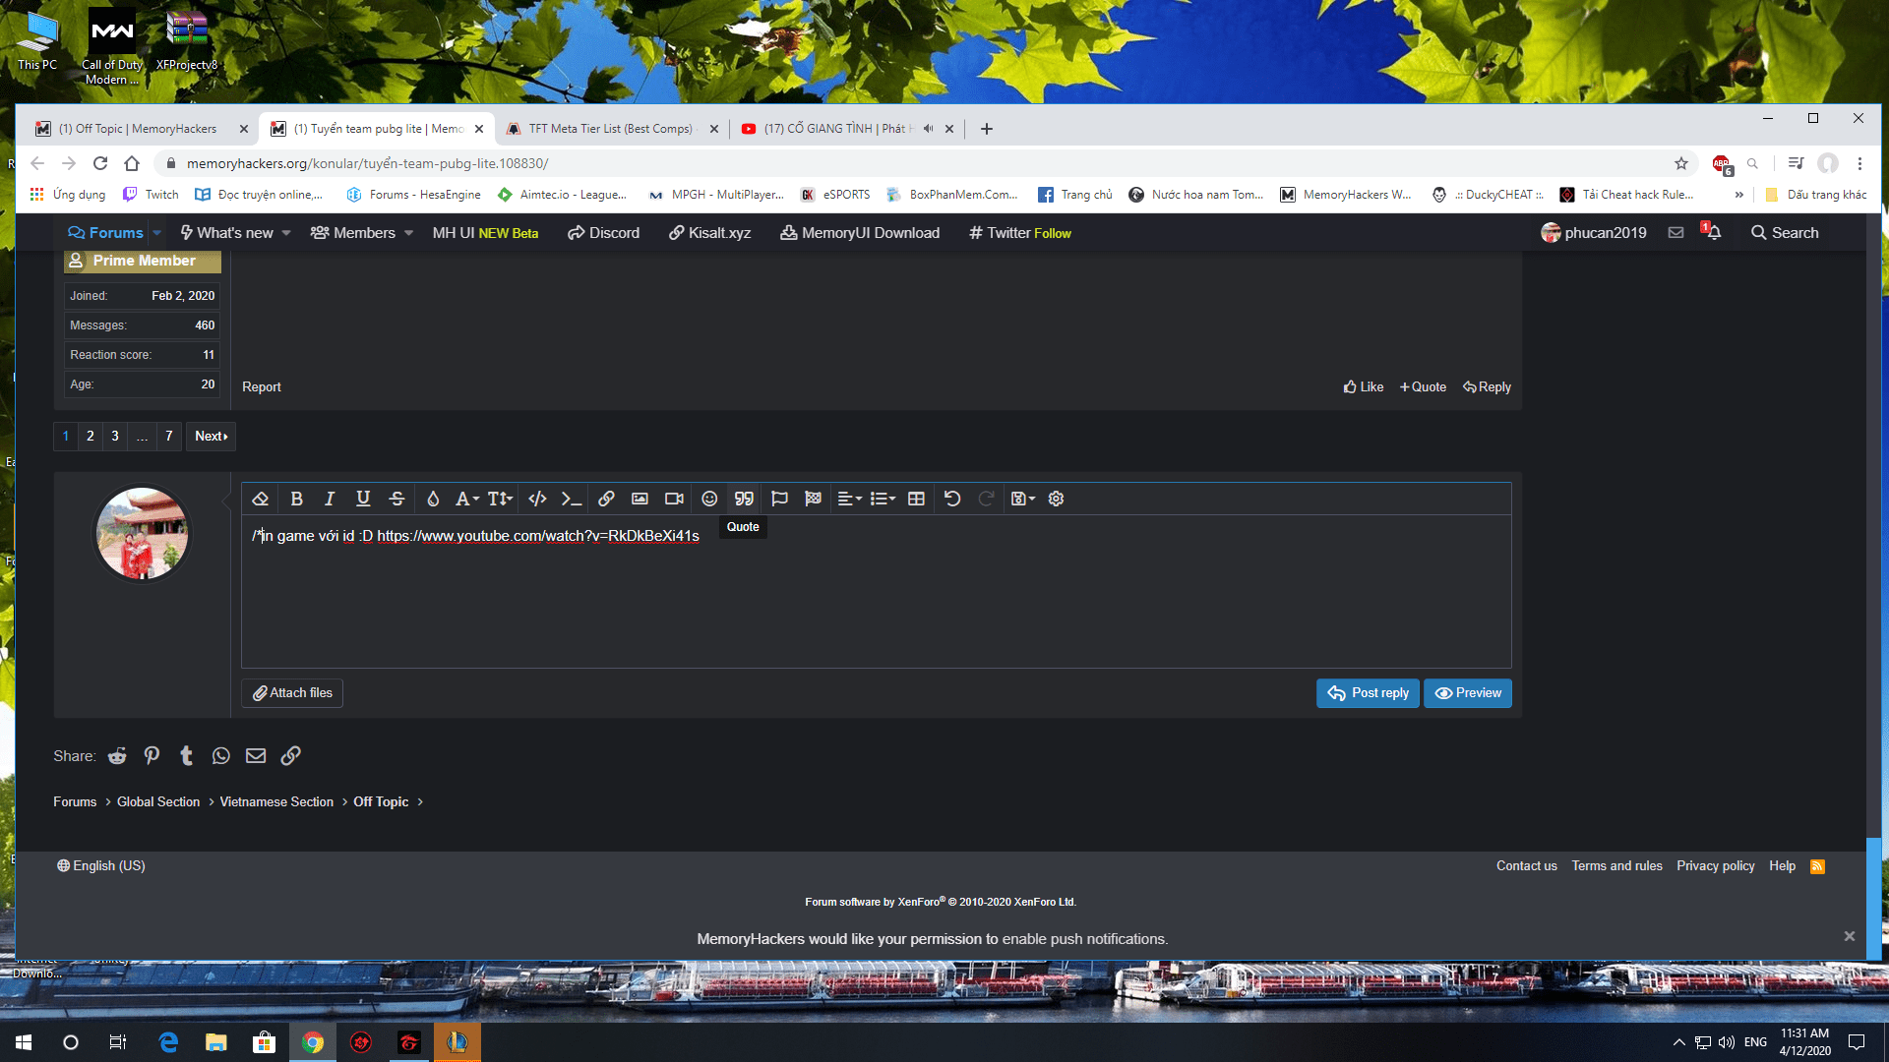Open File Explorer from taskbar
1889x1062 pixels.
[216, 1042]
